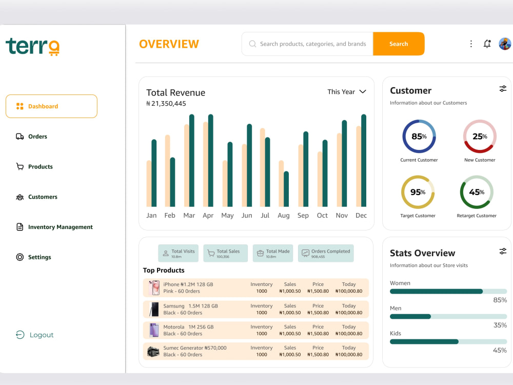Viewport: 513px width, 385px height.
Task: Click the iPhone product thumbnail
Action: coord(154,288)
